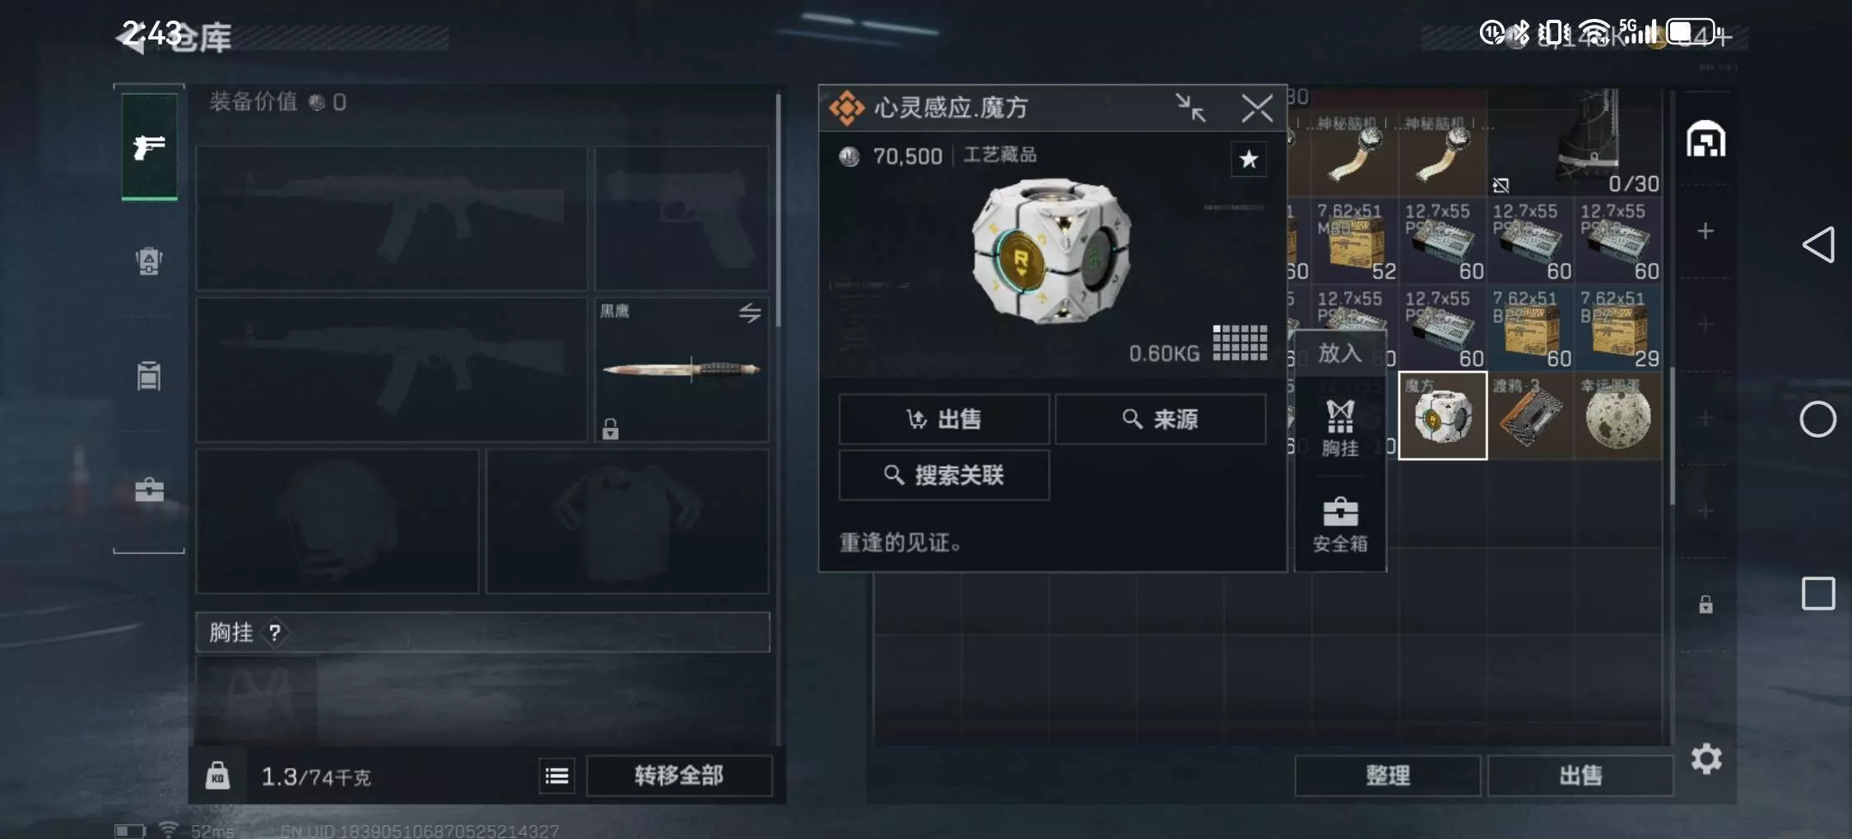Collapse the item detail popup
This screenshot has width=1852, height=839.
pos(1189,108)
